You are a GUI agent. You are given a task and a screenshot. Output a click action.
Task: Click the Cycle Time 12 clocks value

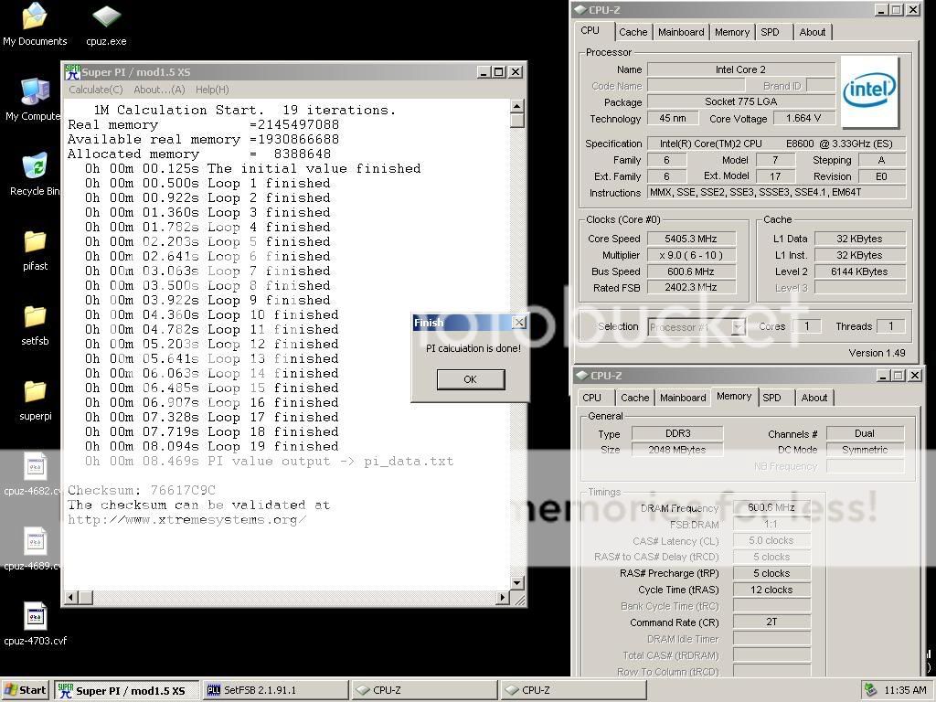(771, 590)
